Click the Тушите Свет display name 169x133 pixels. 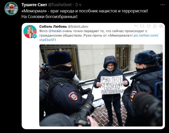pos(34,5)
